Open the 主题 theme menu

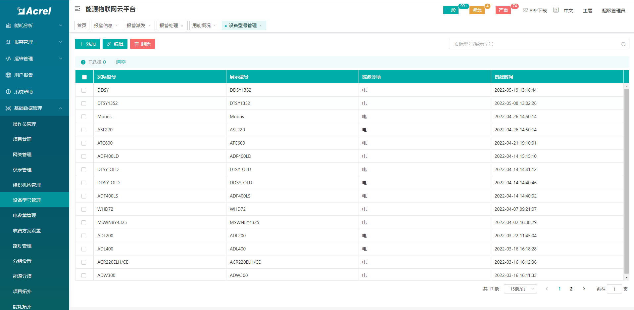point(588,11)
